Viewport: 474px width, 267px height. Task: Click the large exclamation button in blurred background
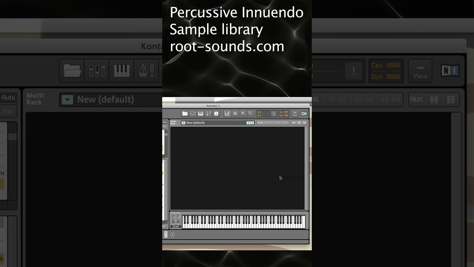pyautogui.click(x=354, y=70)
